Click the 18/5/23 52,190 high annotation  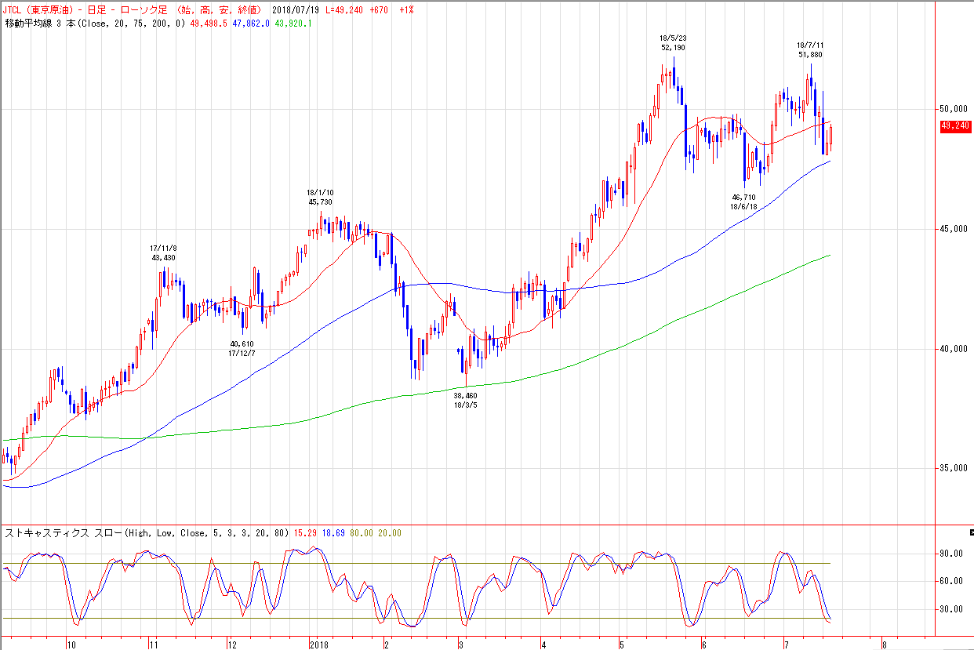click(x=673, y=42)
